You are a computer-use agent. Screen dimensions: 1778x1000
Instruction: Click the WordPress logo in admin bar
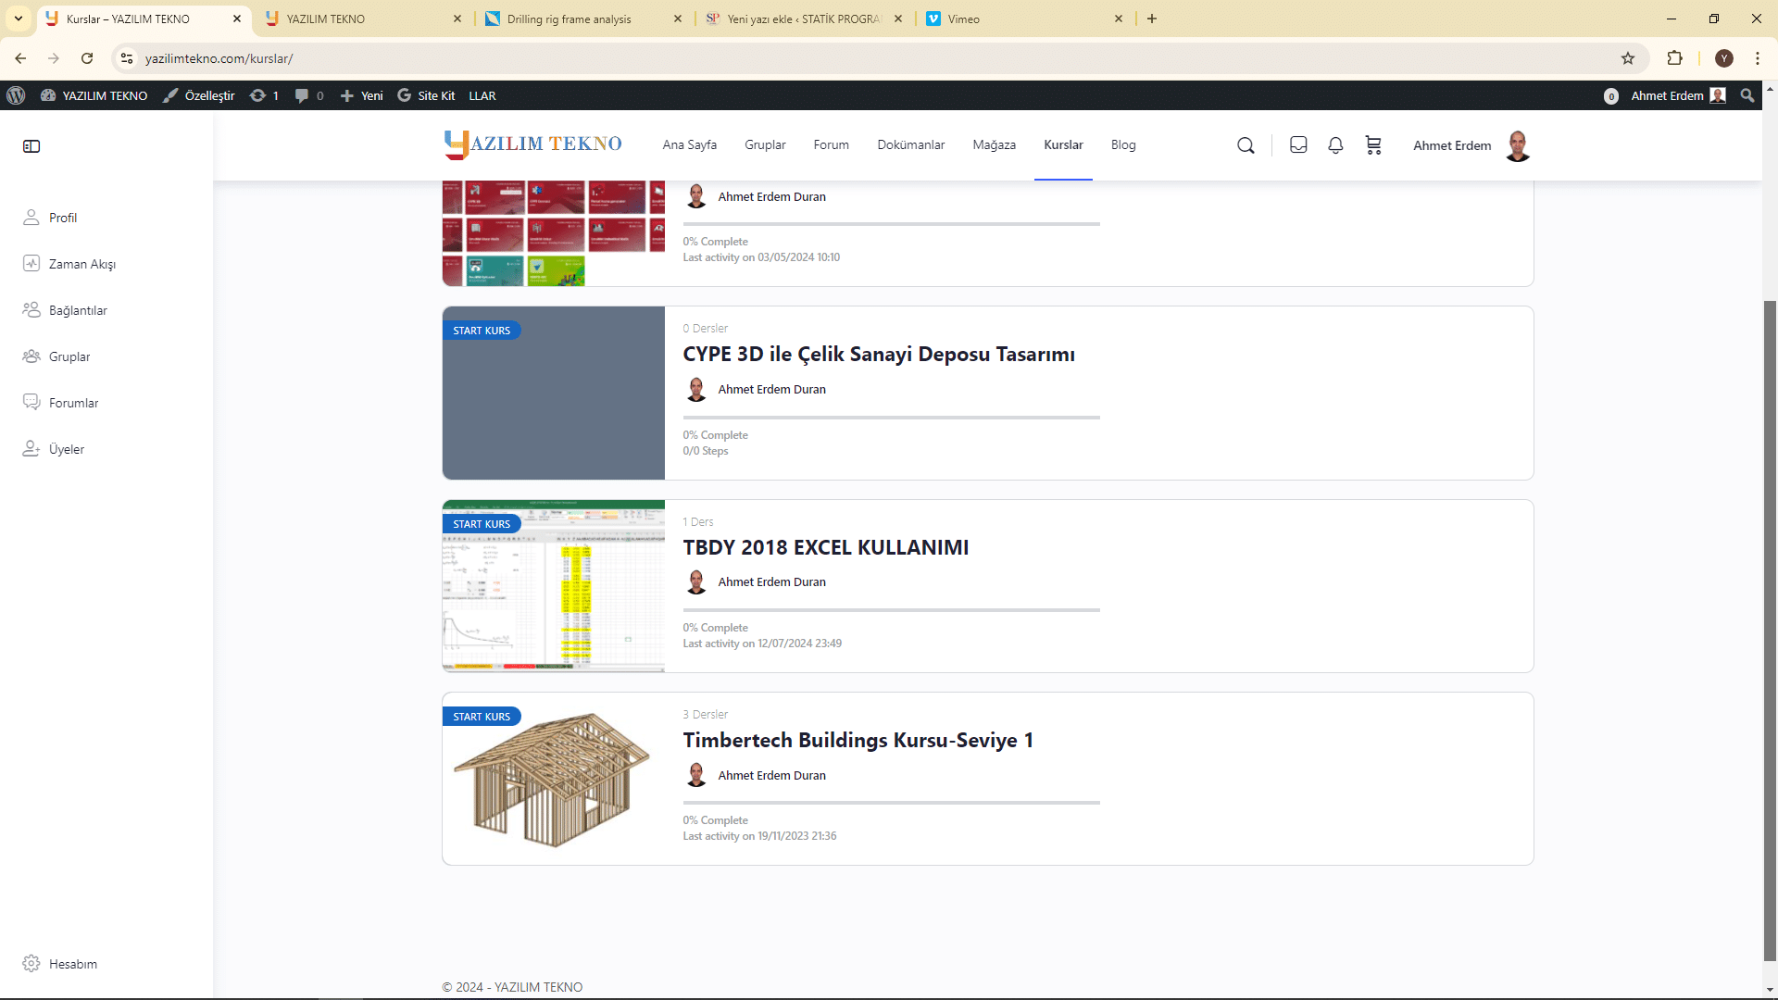[16, 95]
